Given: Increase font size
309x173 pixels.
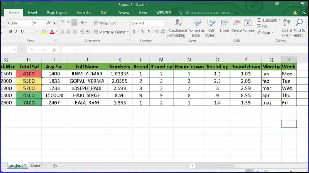Looking at the screenshot, I should (x=49, y=23).
